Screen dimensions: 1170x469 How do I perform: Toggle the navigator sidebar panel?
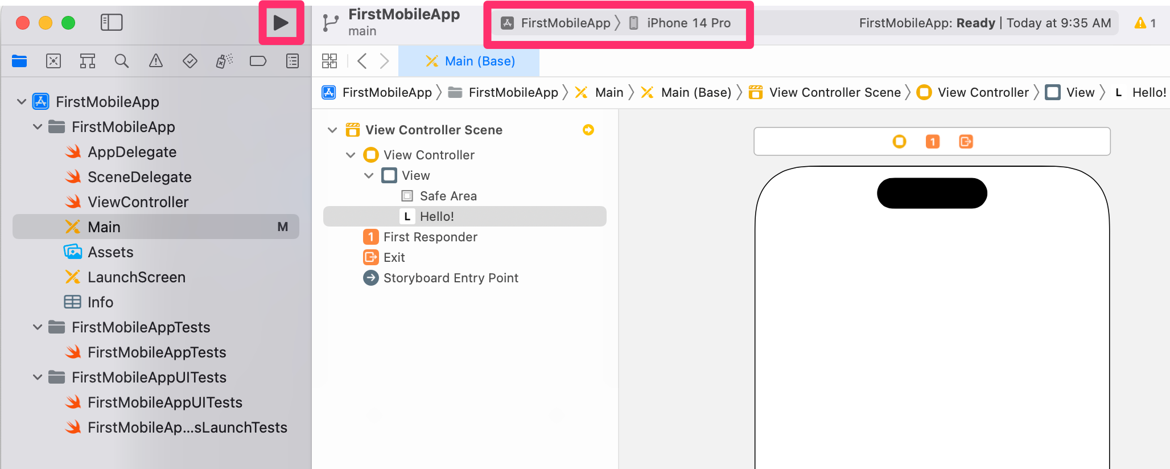coord(112,23)
